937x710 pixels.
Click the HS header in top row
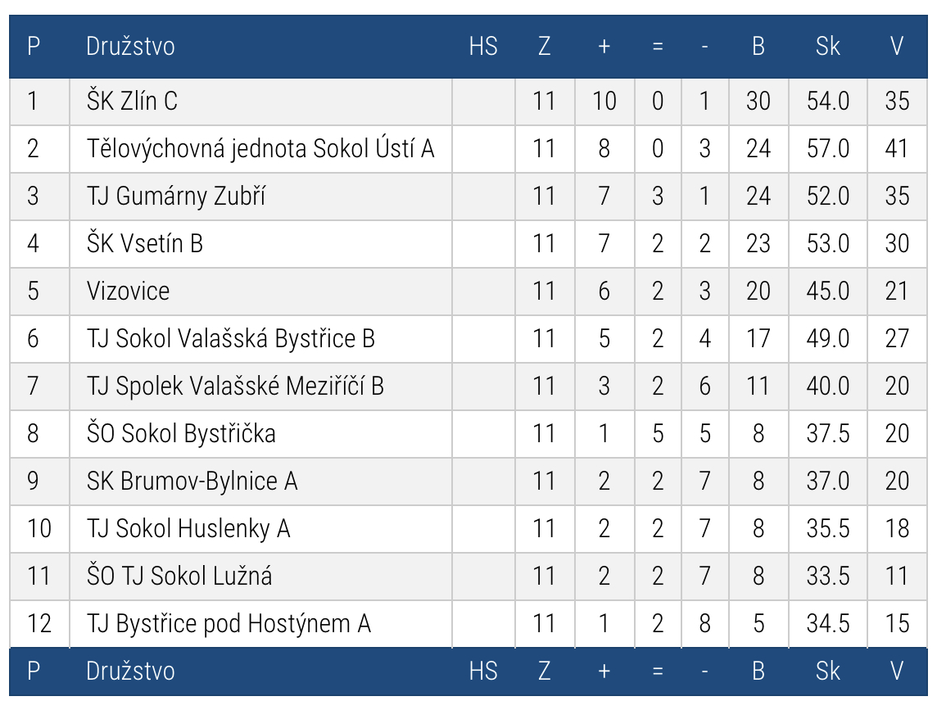[483, 47]
